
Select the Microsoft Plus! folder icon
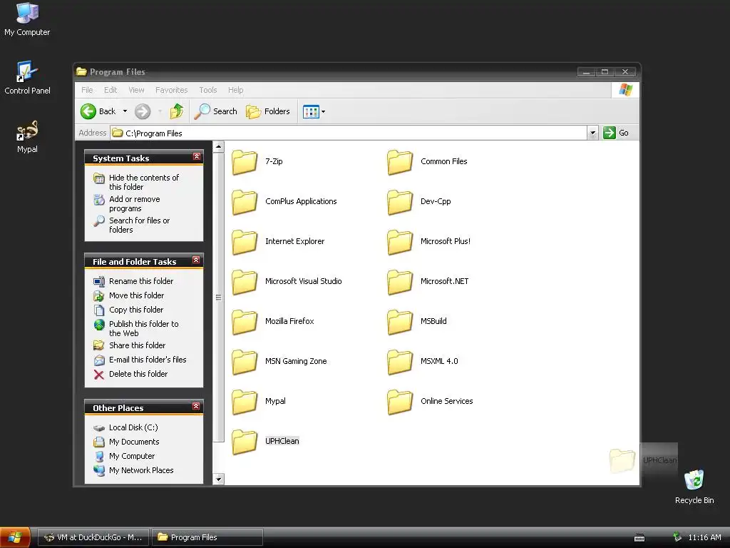coord(400,242)
